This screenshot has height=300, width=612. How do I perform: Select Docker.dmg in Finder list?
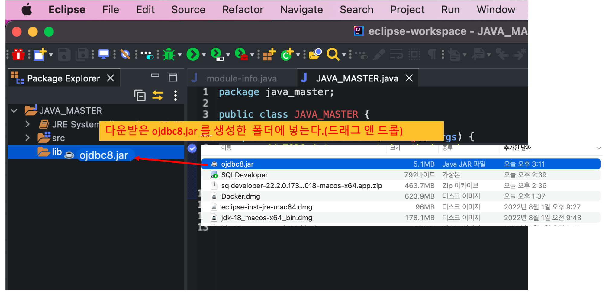pos(401,196)
